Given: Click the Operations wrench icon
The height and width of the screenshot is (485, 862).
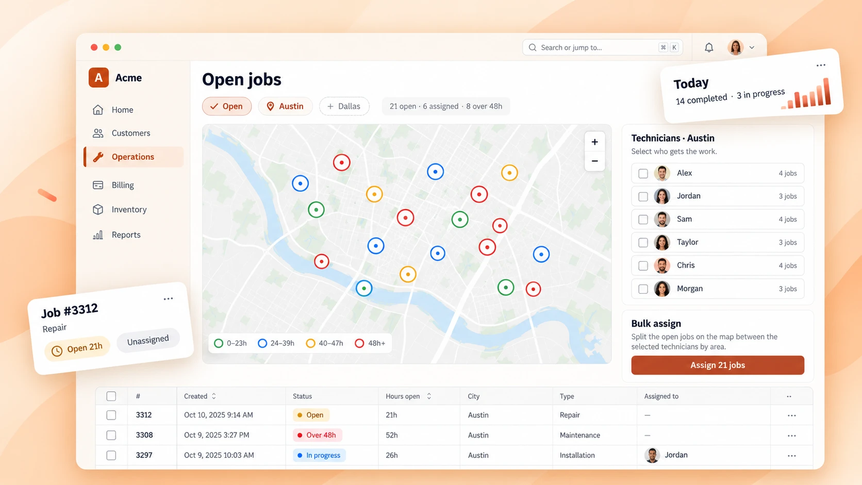Looking at the screenshot, I should [98, 157].
